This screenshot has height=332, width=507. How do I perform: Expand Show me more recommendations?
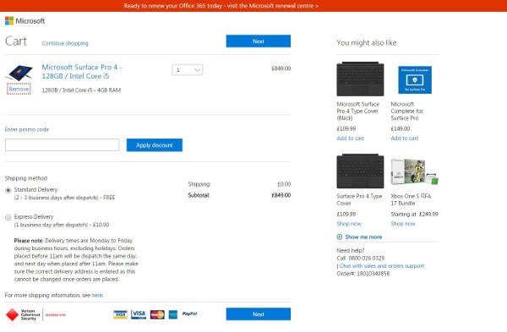pos(360,237)
